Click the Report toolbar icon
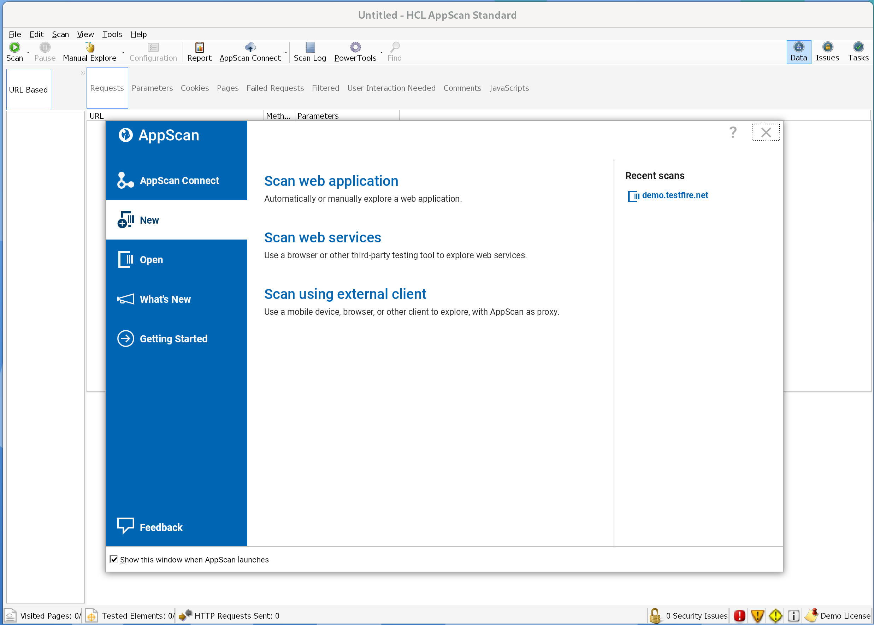This screenshot has width=874, height=625. tap(199, 47)
